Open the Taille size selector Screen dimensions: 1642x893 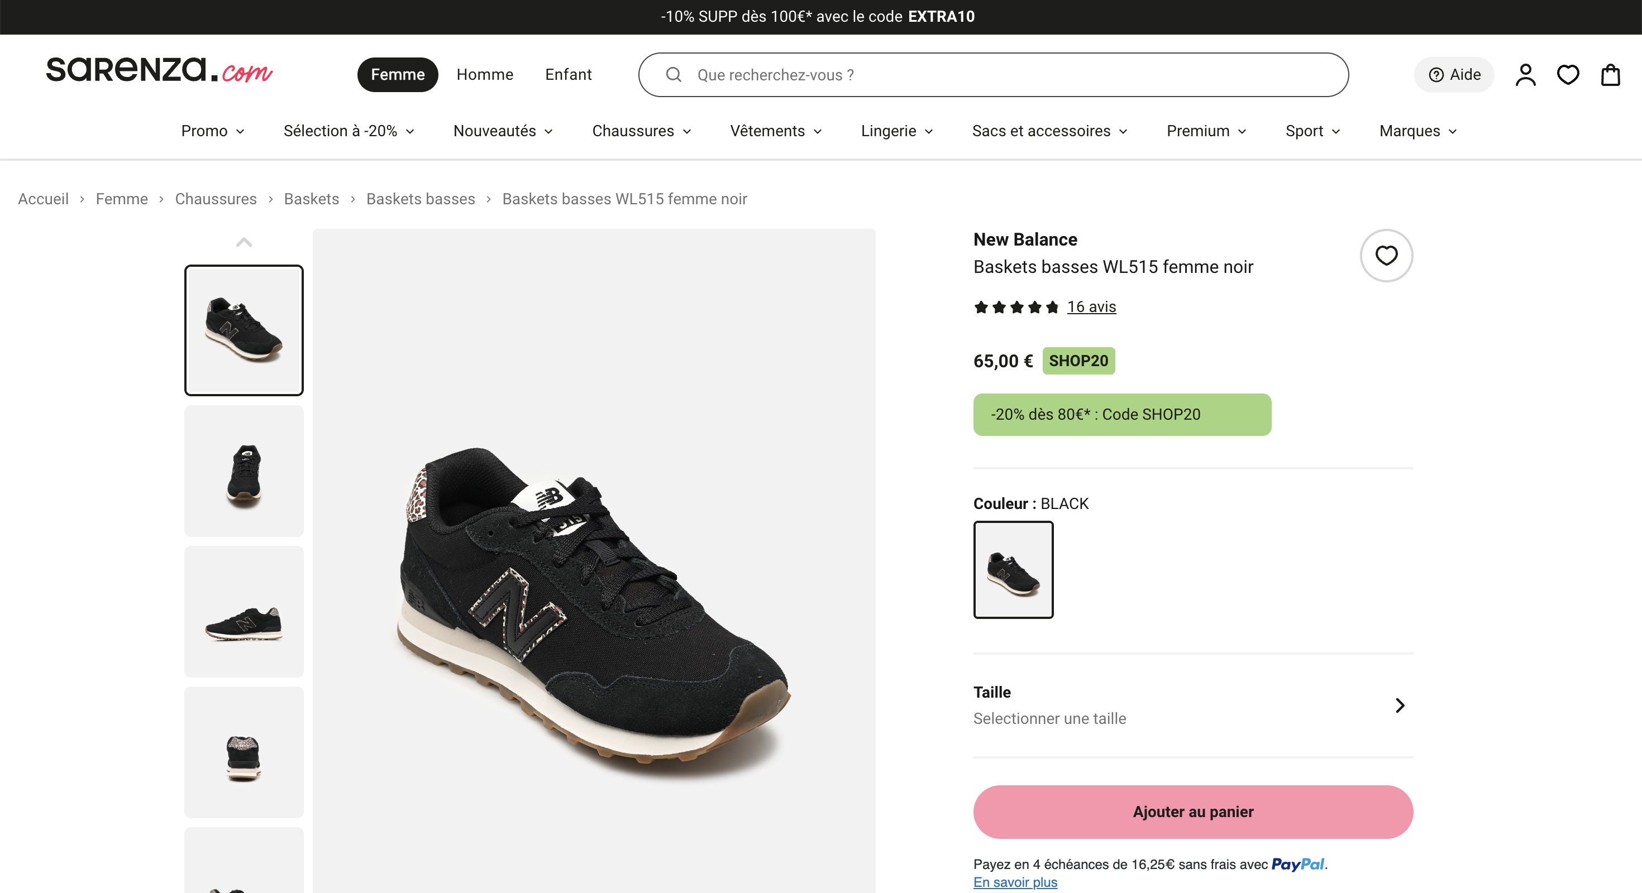click(x=1192, y=705)
